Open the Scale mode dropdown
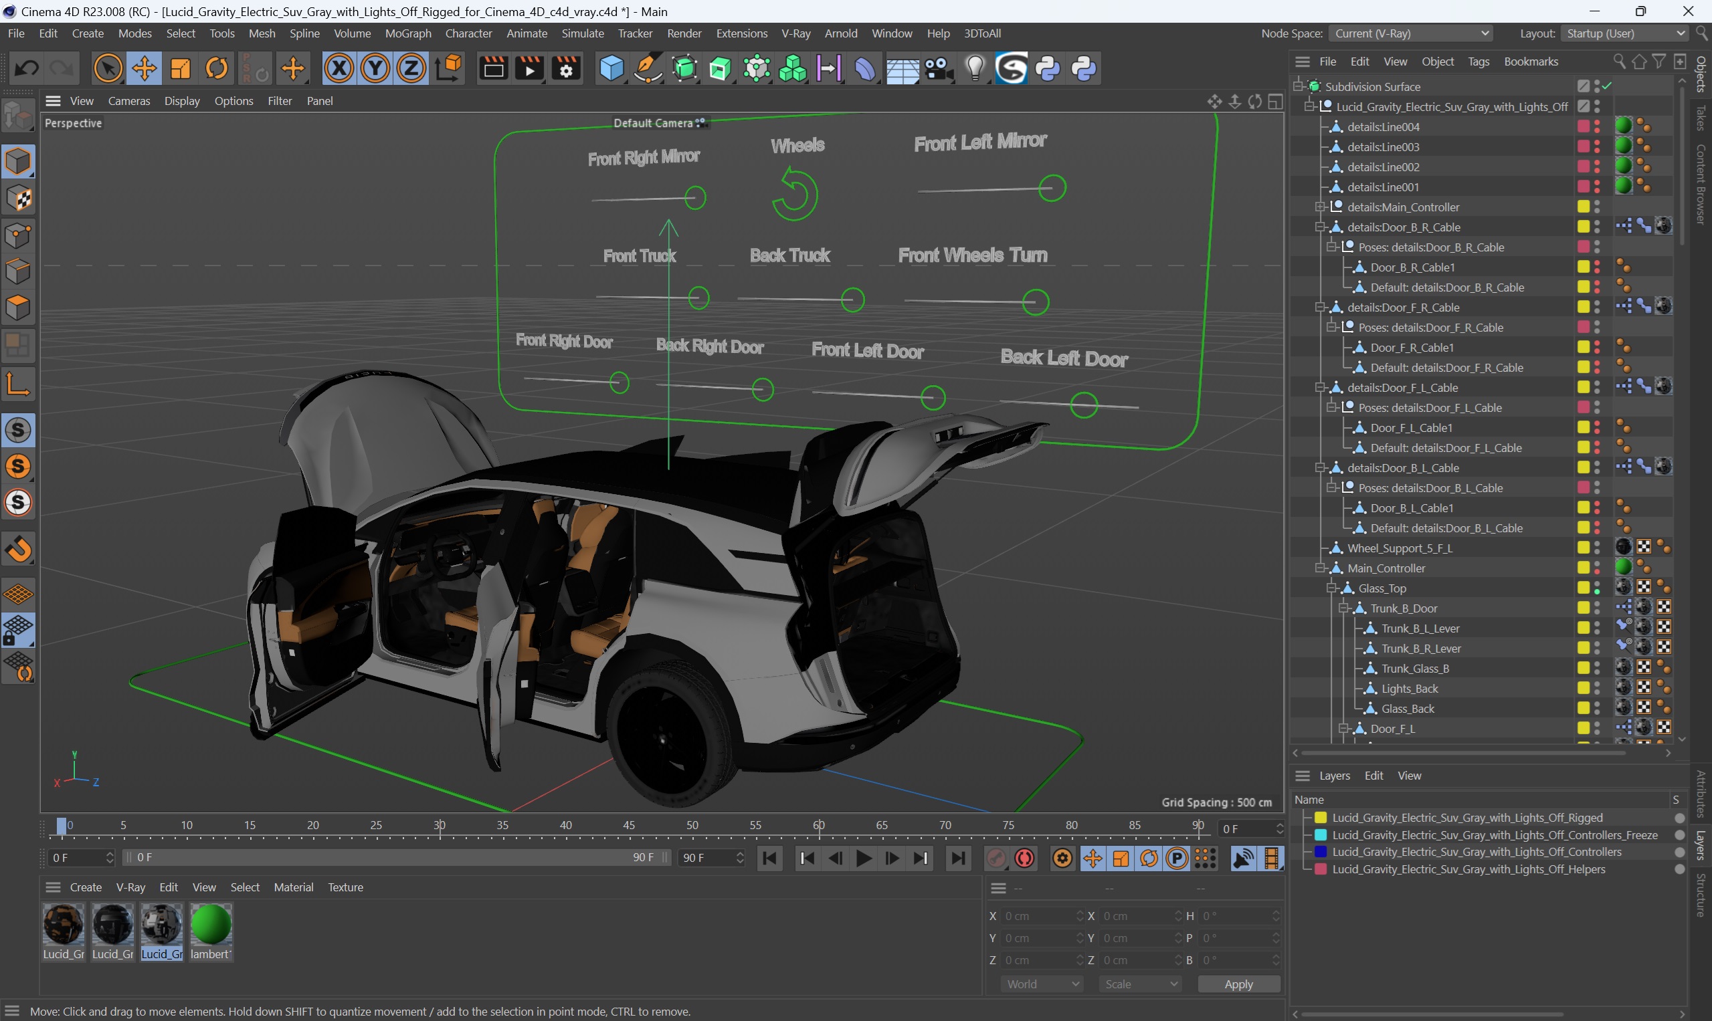The width and height of the screenshot is (1712, 1021). coord(1140,984)
